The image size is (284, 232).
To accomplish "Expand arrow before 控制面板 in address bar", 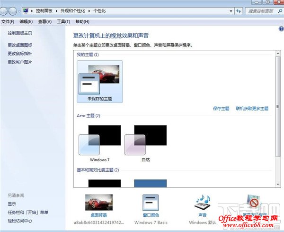I will tap(32, 11).
